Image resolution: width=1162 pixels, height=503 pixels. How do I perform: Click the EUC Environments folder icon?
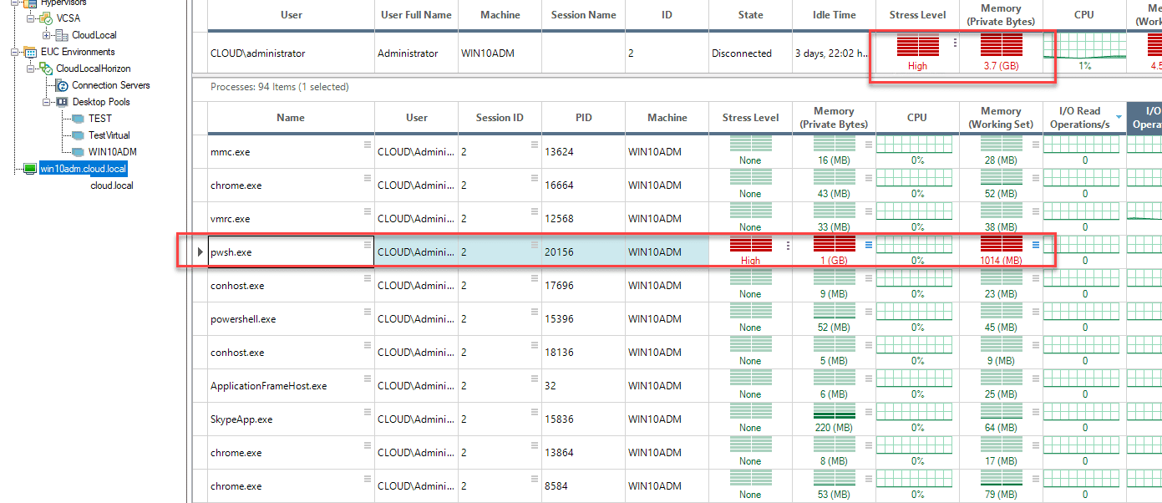coord(30,52)
